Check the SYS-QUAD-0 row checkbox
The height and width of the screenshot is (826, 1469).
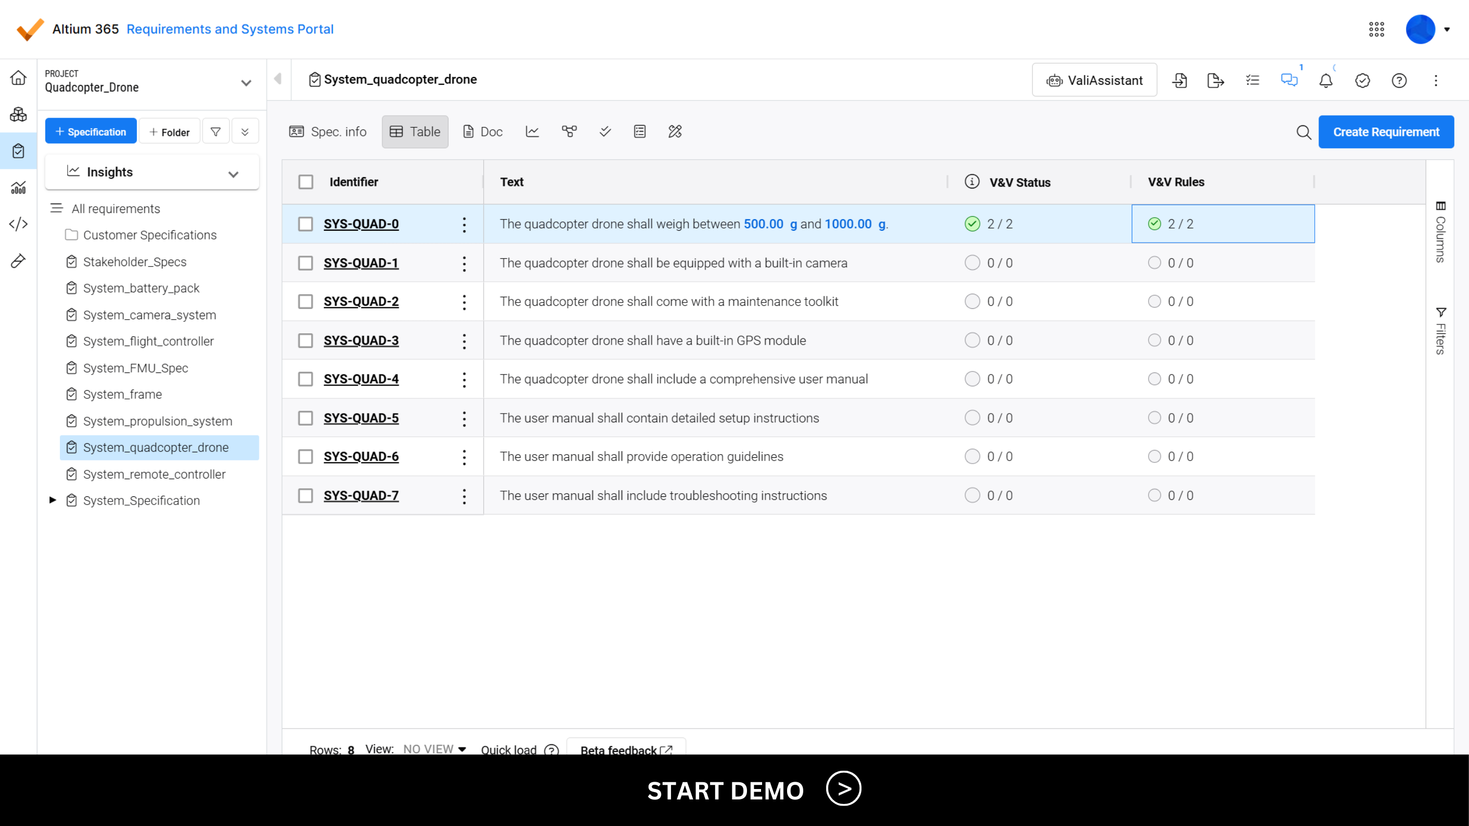point(306,224)
